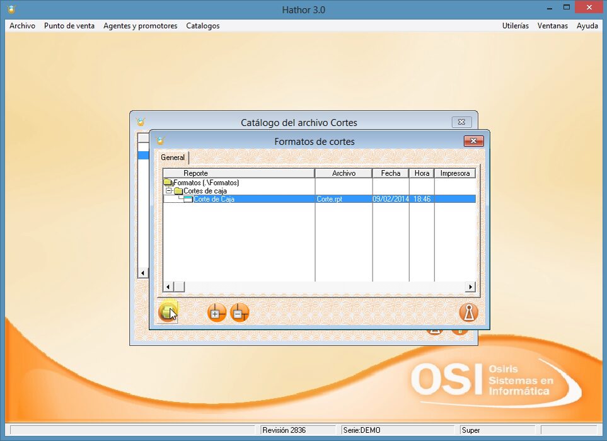Click the Hora column header
This screenshot has height=441, width=607.
(422, 173)
